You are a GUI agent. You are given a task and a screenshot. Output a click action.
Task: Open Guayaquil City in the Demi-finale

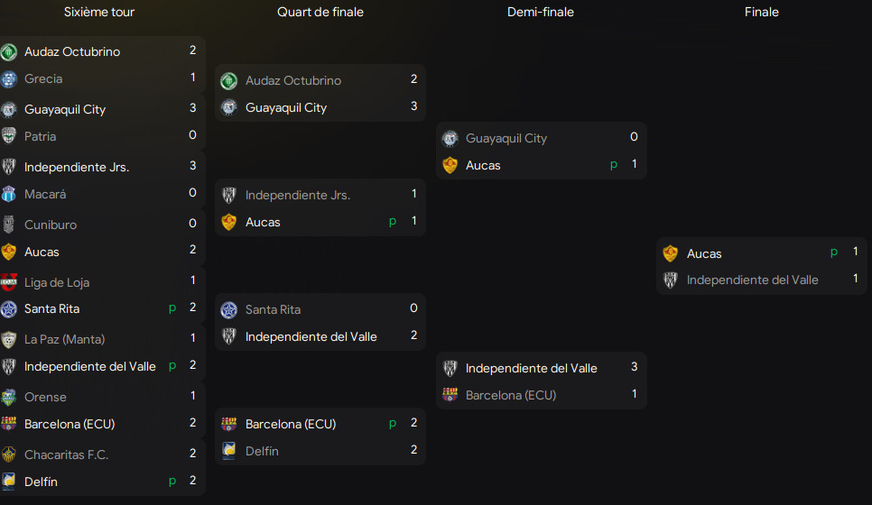[506, 138]
